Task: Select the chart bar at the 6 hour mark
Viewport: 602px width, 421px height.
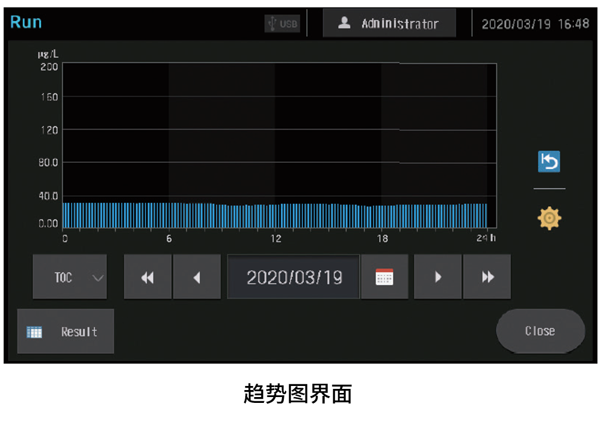Action: [169, 215]
